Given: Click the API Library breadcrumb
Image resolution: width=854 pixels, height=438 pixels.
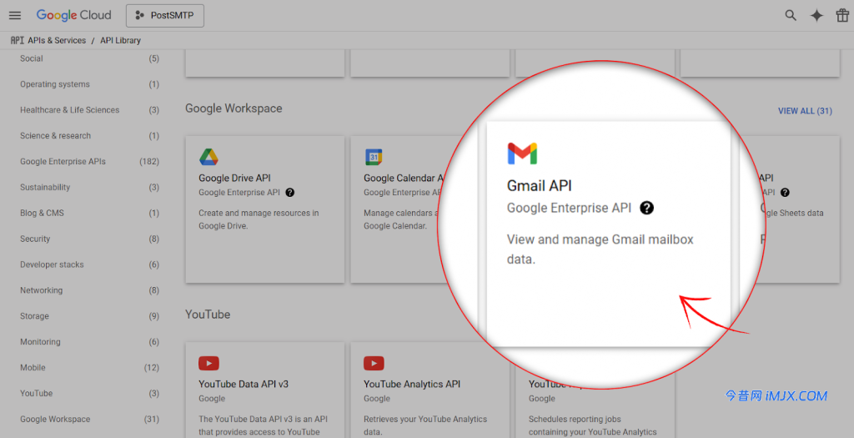Looking at the screenshot, I should 120,40.
